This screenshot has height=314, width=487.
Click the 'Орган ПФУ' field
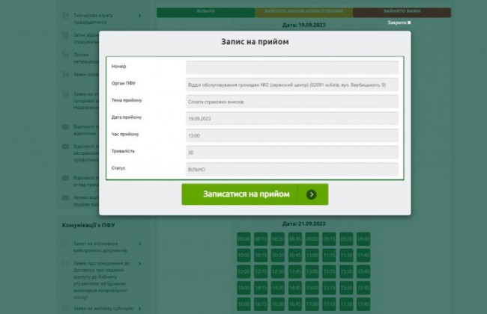pyautogui.click(x=291, y=84)
